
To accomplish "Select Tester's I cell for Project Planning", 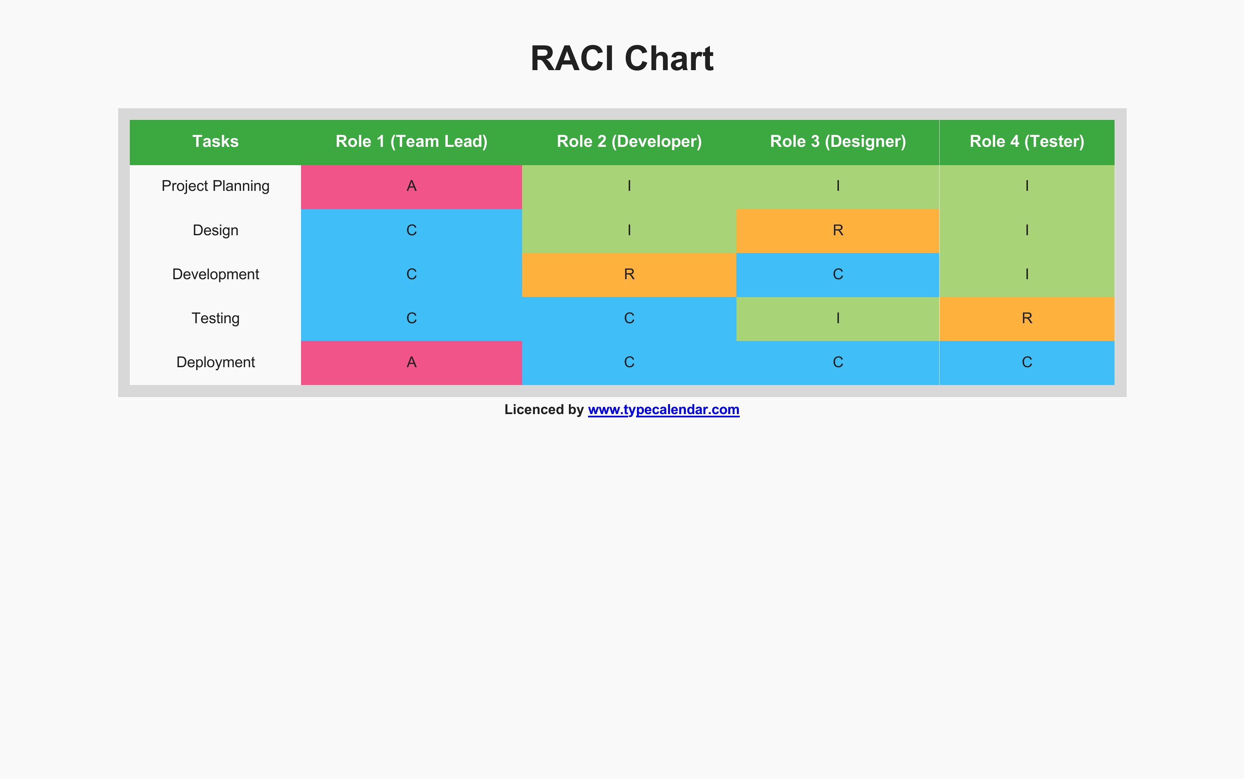I will point(1027,187).
